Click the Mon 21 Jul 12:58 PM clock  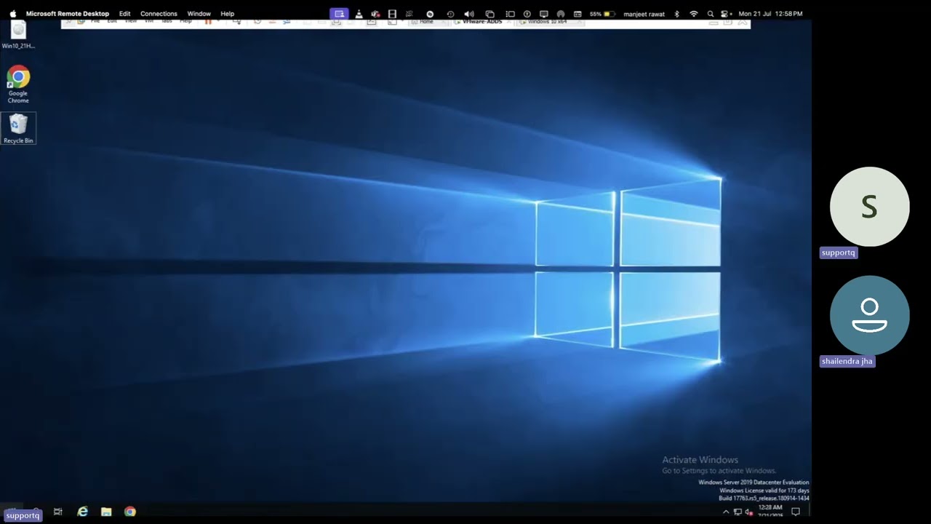point(770,13)
